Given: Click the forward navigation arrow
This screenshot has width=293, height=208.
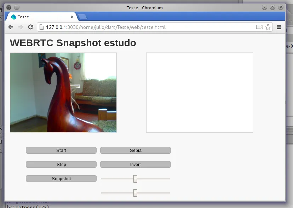Looking at the screenshot, I should pos(21,27).
